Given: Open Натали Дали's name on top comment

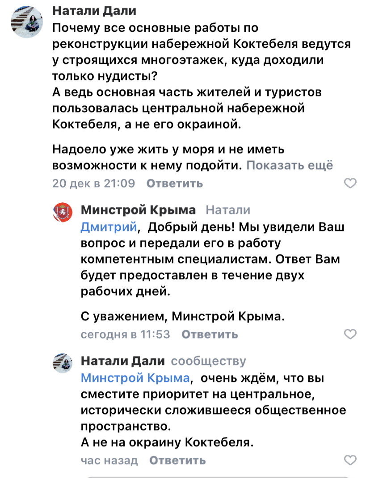Looking at the screenshot, I should [94, 11].
